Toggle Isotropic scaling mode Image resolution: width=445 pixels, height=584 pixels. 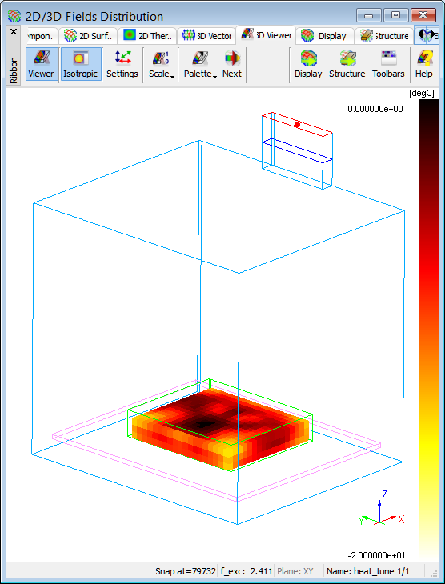pyautogui.click(x=81, y=65)
